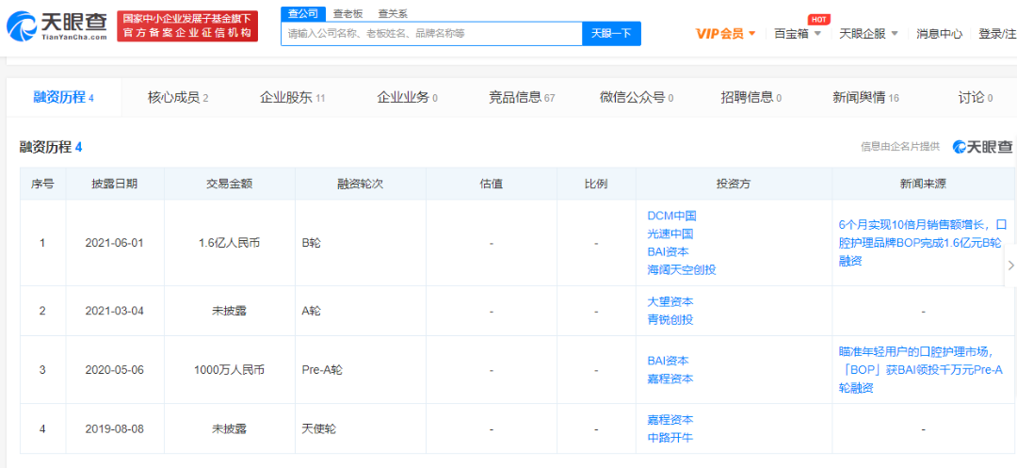Click the 2021-03-04 disclosure date cell
Viewport: 1017px width, 468px height.
tap(115, 311)
